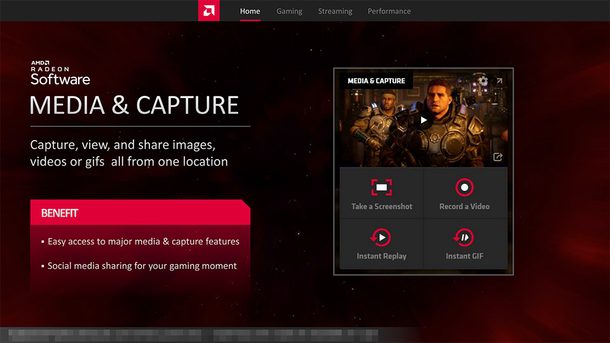Open the Gaming tab
The image size is (610, 343).
[x=289, y=11]
